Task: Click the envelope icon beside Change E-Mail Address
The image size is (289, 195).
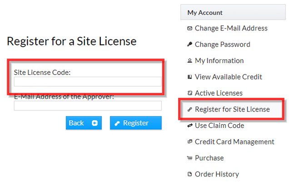Action: point(189,29)
